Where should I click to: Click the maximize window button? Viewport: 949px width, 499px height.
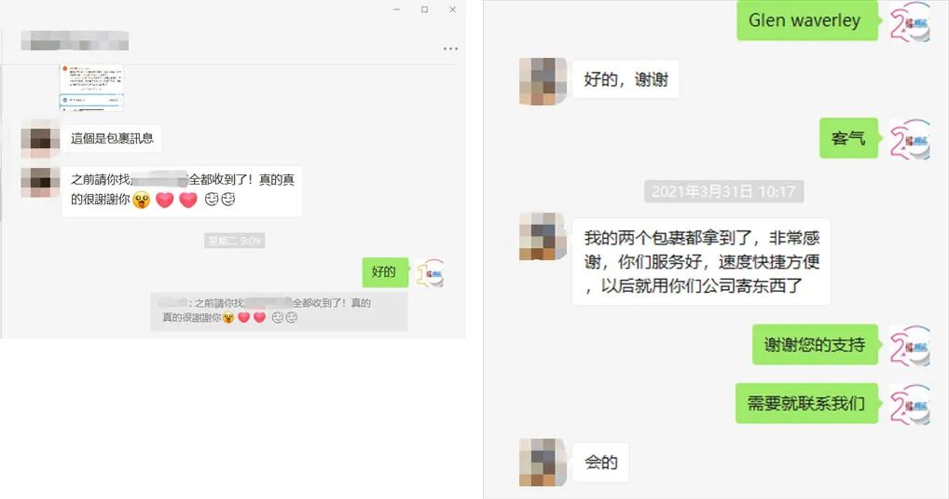click(425, 9)
